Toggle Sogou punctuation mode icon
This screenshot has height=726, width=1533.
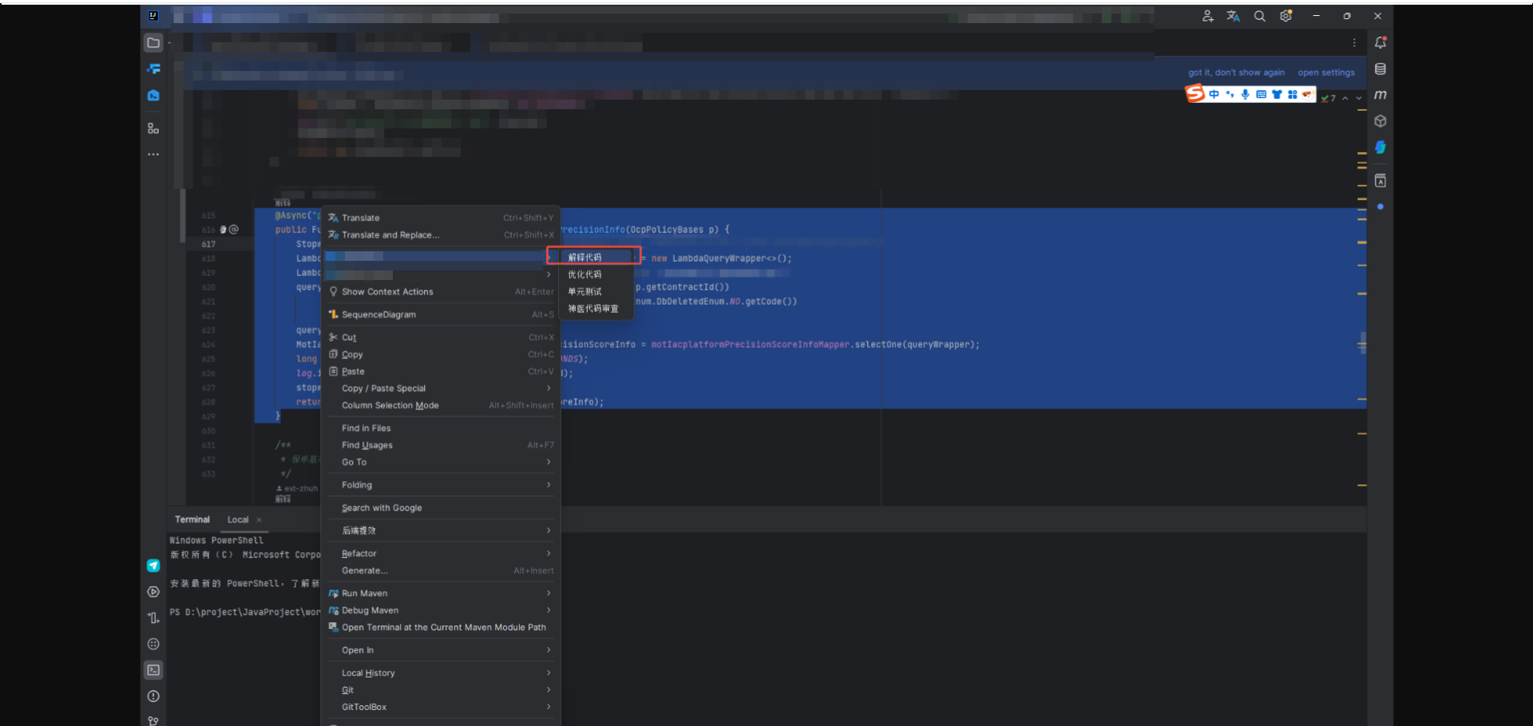click(1230, 94)
